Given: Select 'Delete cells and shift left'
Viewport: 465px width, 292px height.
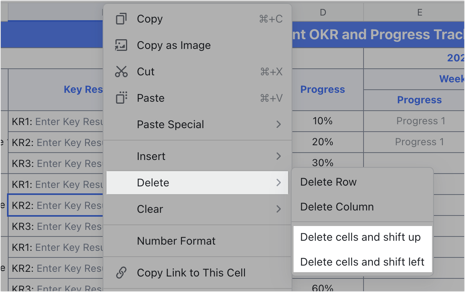Looking at the screenshot, I should [362, 262].
